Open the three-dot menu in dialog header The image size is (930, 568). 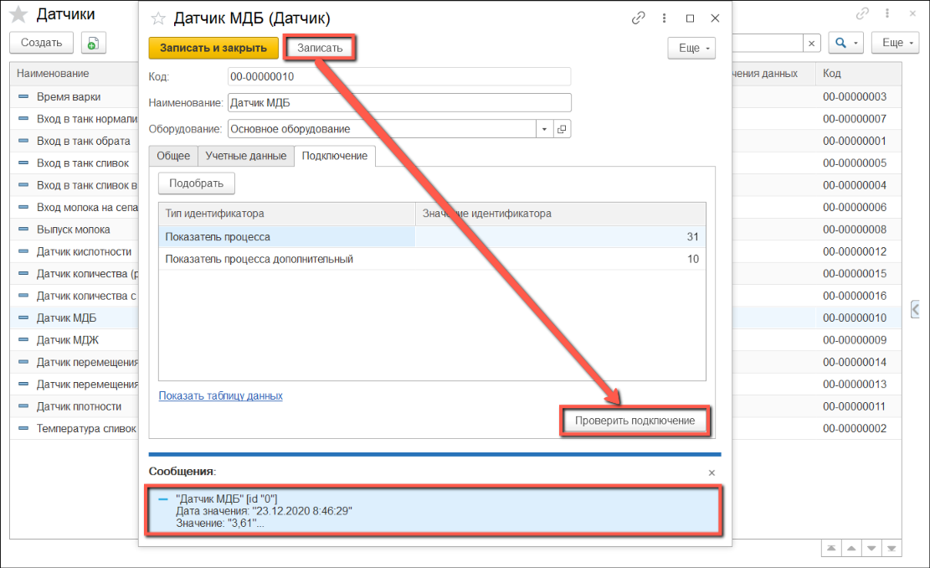664,18
